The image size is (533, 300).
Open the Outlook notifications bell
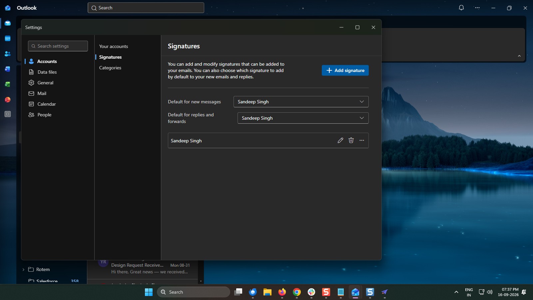click(461, 8)
